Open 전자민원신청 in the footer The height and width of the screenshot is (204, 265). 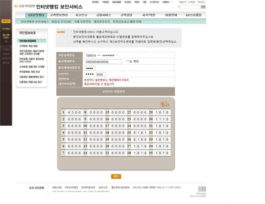[88, 188]
